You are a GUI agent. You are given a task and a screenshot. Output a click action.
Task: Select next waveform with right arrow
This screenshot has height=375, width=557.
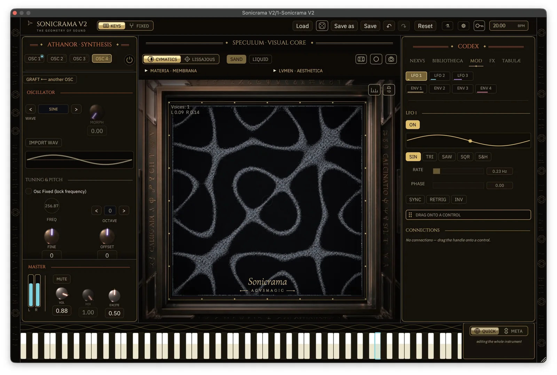(76, 109)
